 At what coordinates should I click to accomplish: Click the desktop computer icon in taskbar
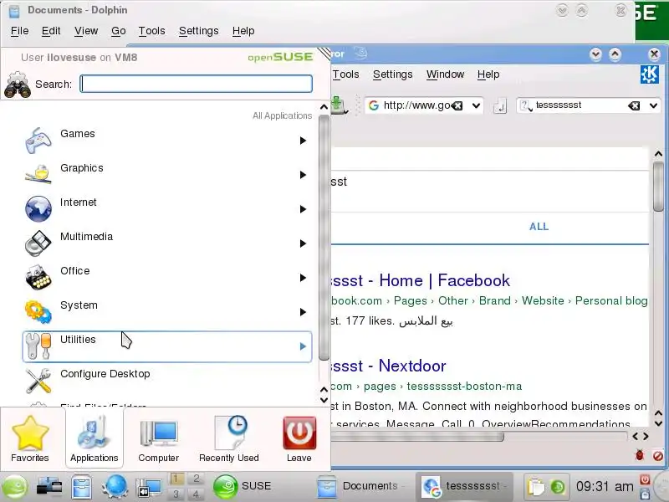point(49,487)
